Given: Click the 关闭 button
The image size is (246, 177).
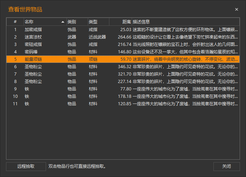Looking at the screenshot, I should tap(227, 166).
